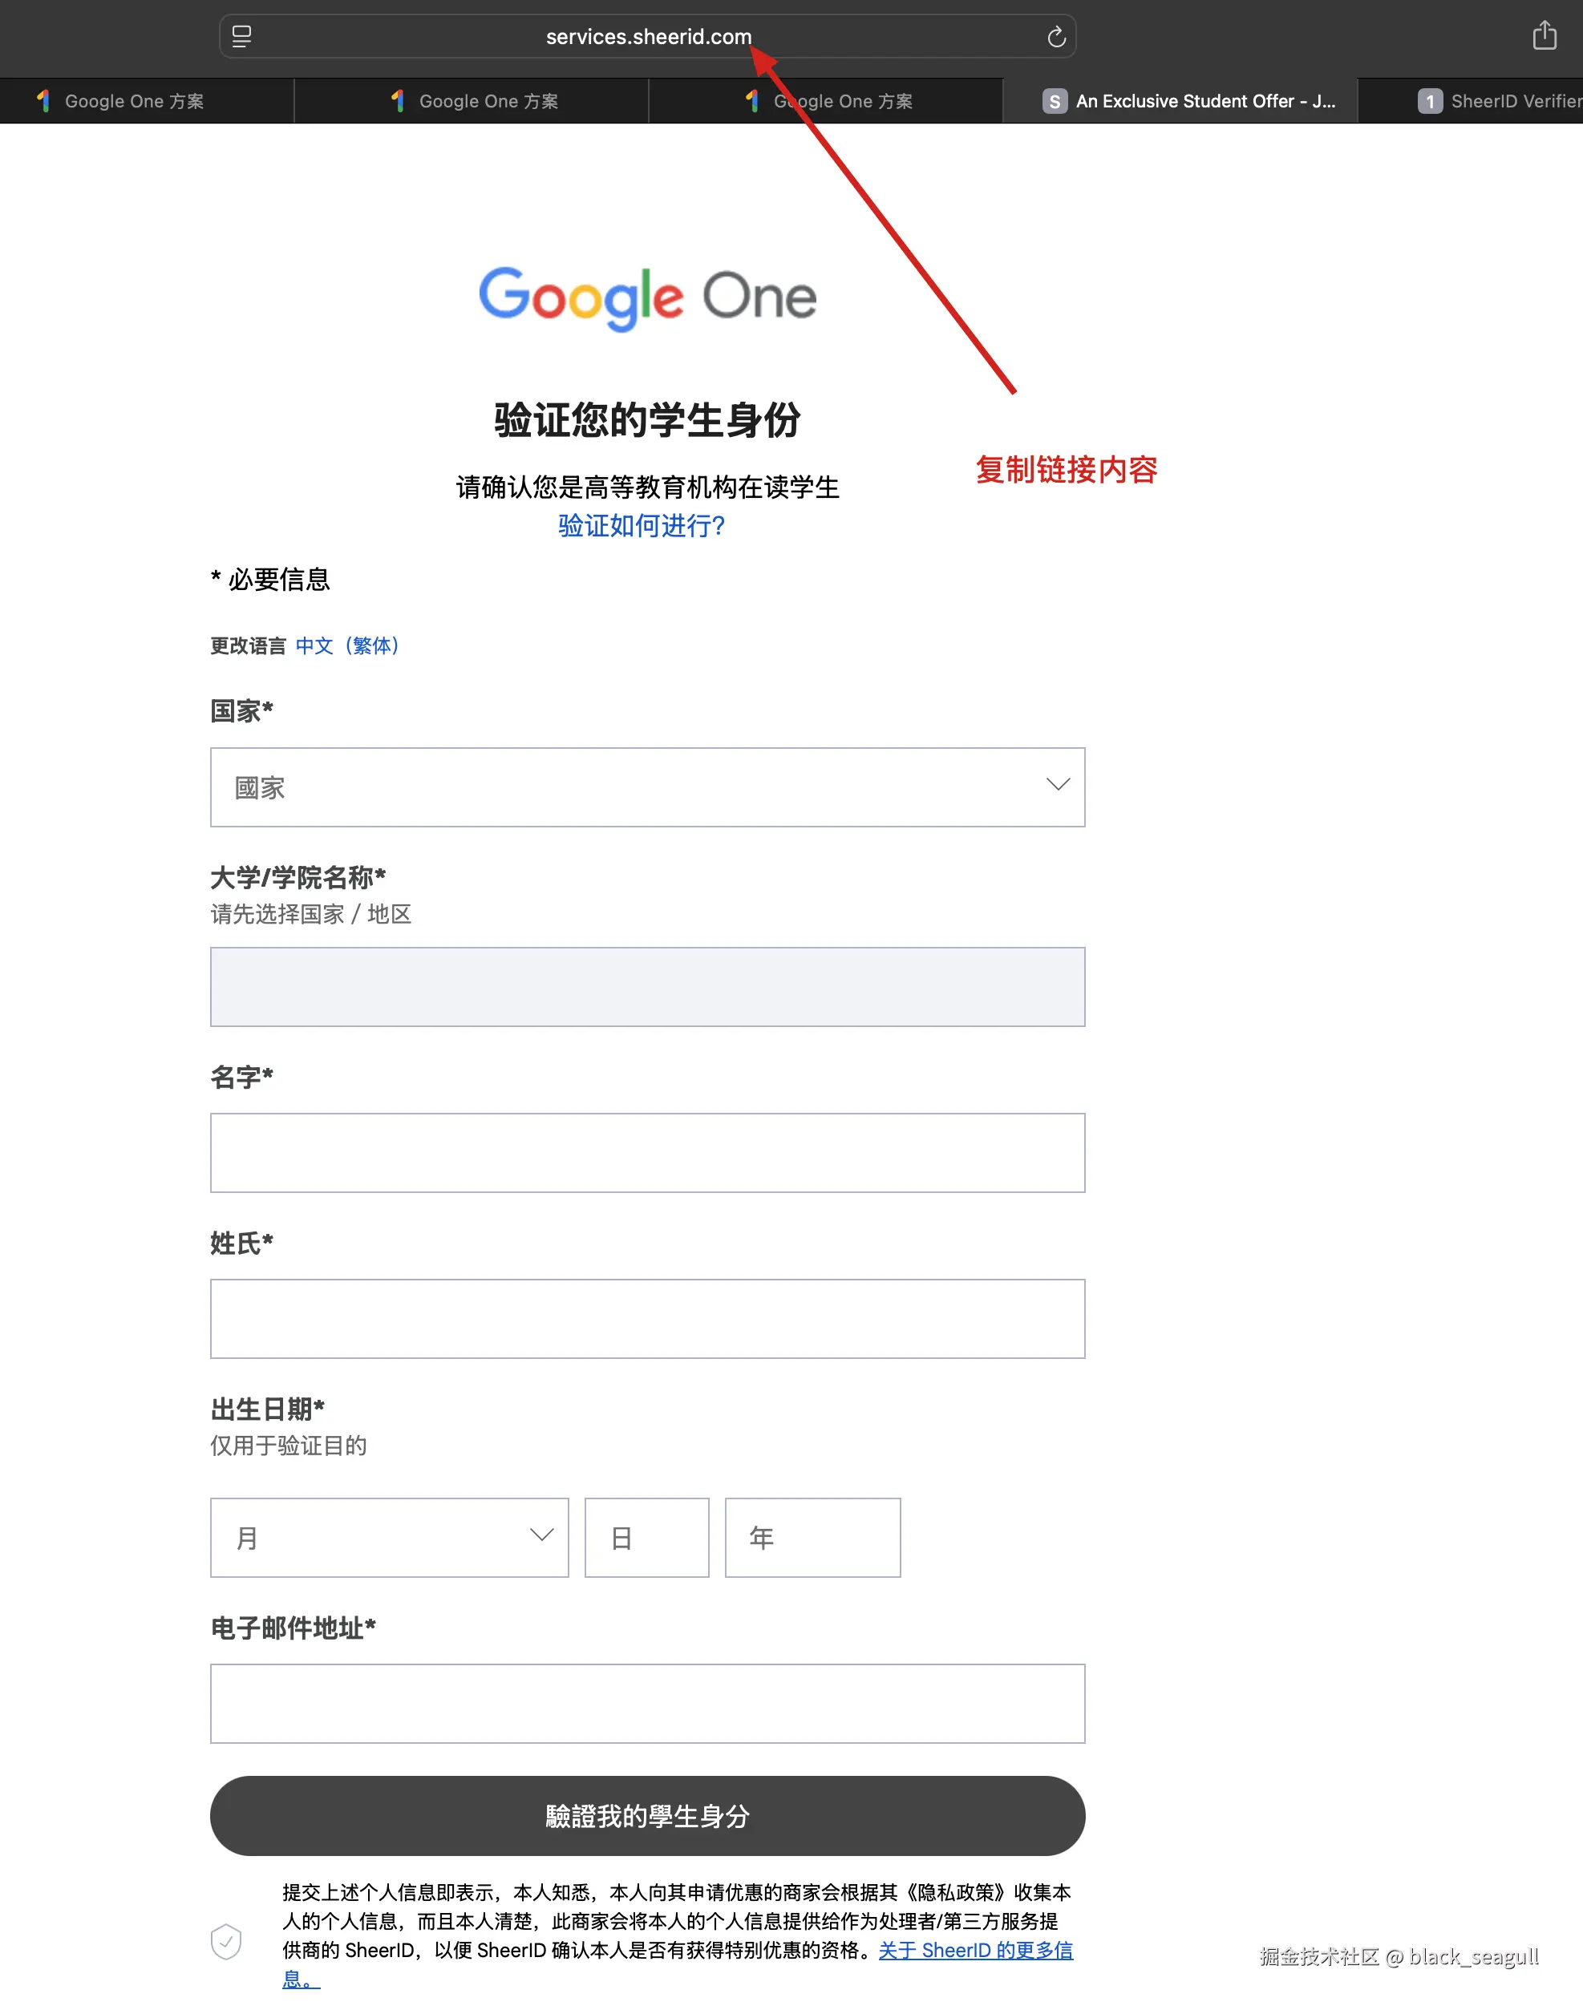
Task: Select the services.sheerid.com address bar
Action: tap(647, 36)
